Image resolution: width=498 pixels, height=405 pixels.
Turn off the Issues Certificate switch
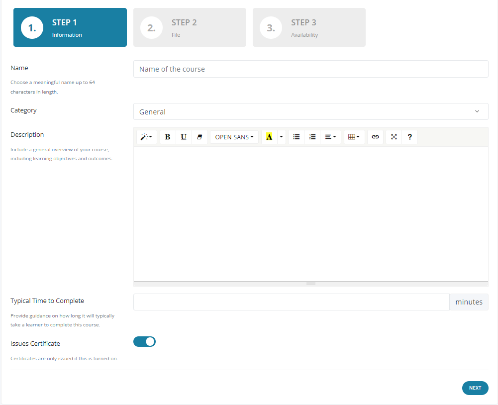[x=144, y=341]
